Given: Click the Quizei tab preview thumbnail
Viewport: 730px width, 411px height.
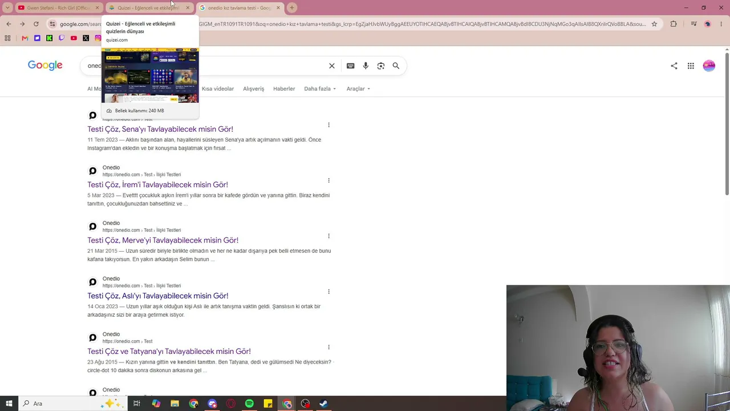Looking at the screenshot, I should [x=150, y=75].
